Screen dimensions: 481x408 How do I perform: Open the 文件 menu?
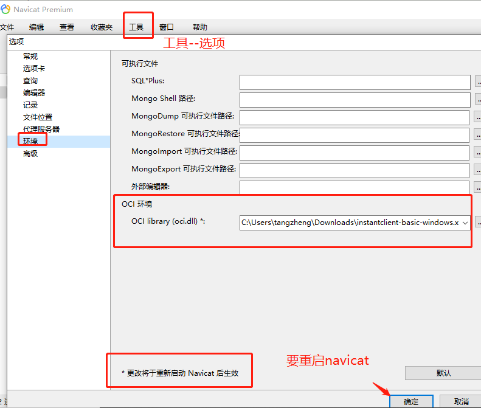pos(7,27)
